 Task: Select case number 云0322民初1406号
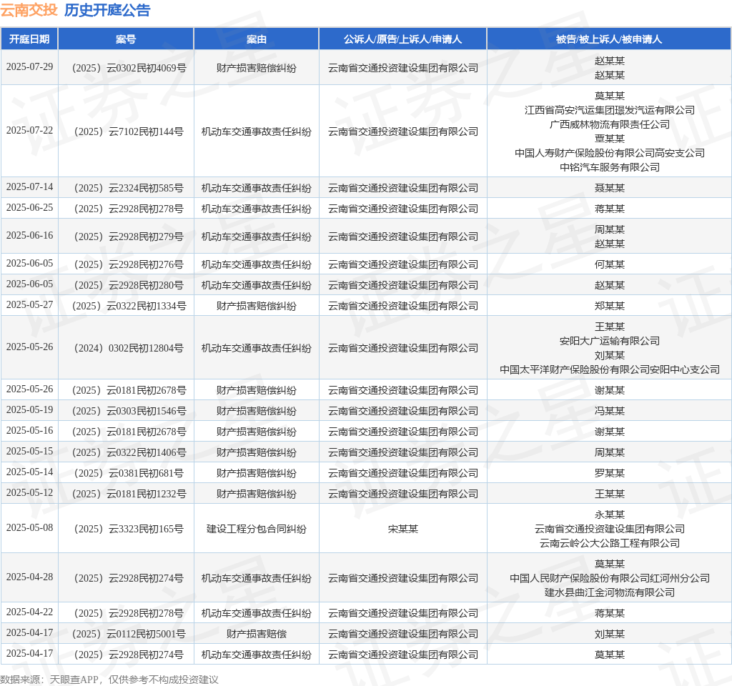click(x=129, y=452)
